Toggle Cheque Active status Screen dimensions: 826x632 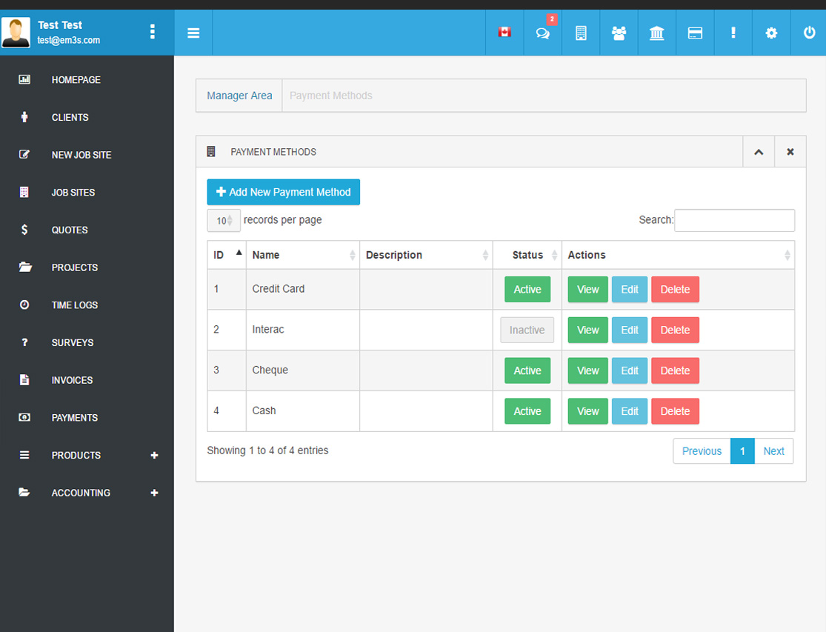pos(527,370)
